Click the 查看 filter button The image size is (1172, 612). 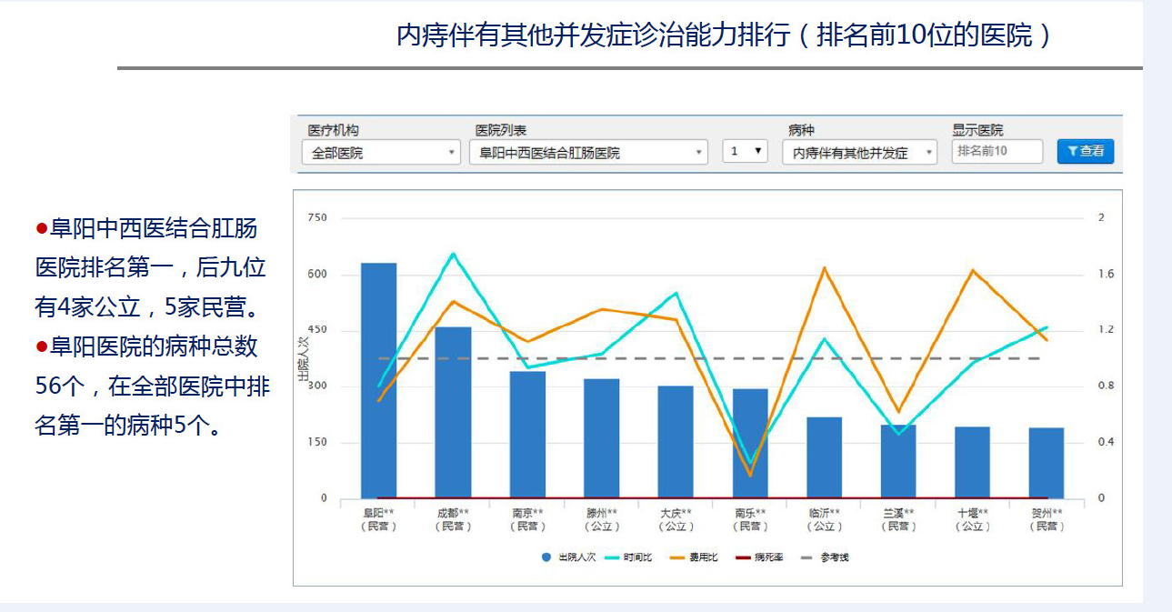pos(1085,152)
